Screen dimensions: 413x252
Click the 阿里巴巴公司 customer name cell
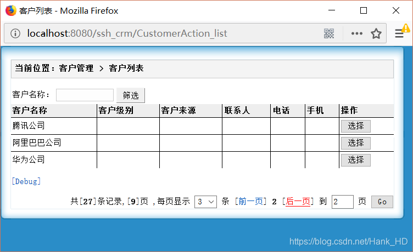[x=54, y=143]
